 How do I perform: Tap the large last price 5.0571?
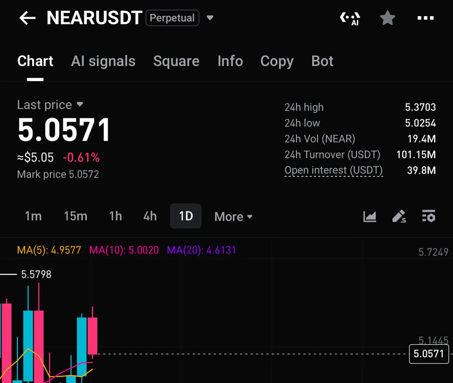pyautogui.click(x=64, y=130)
